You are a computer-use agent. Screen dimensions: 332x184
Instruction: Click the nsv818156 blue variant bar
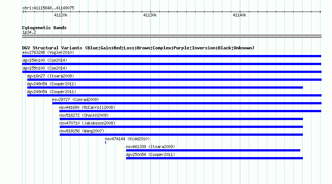181,135
